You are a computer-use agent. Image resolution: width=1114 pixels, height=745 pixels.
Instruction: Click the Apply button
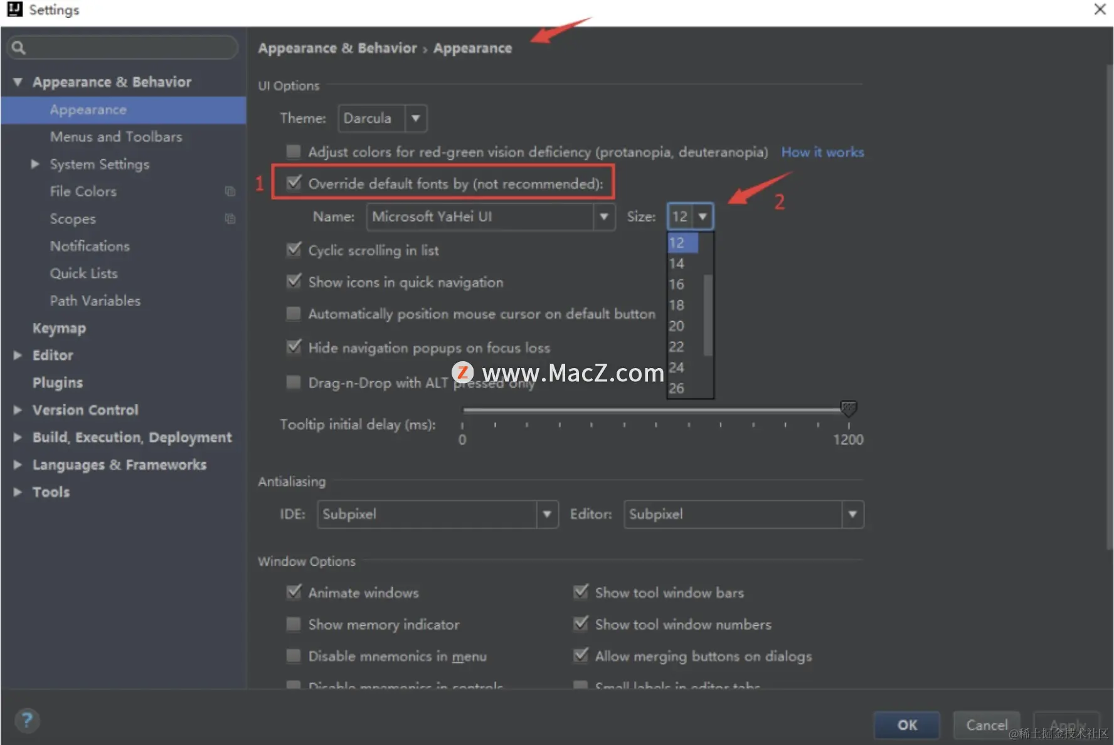[x=1067, y=725]
